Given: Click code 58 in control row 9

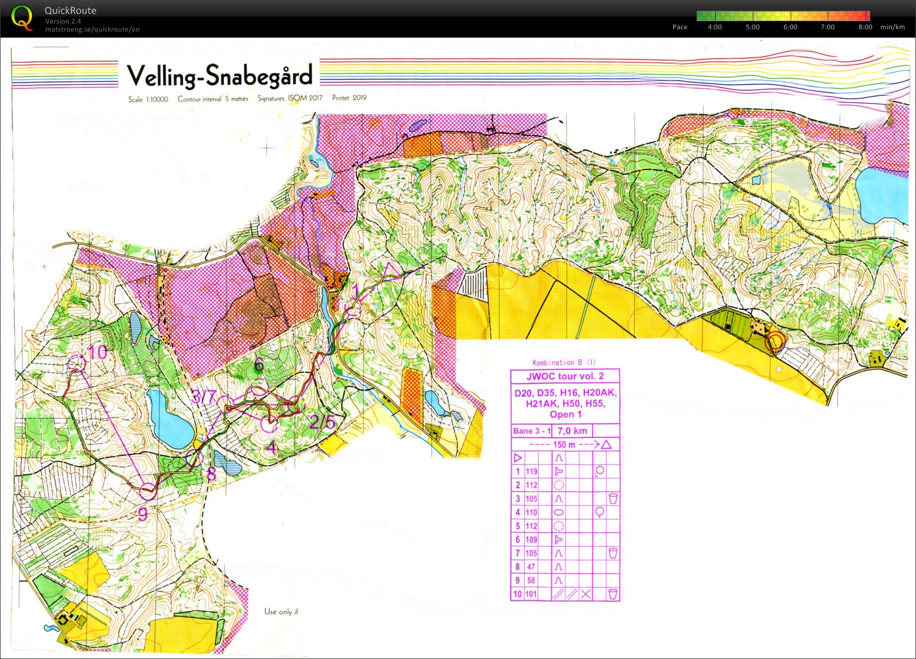Looking at the screenshot, I should pos(532,581).
